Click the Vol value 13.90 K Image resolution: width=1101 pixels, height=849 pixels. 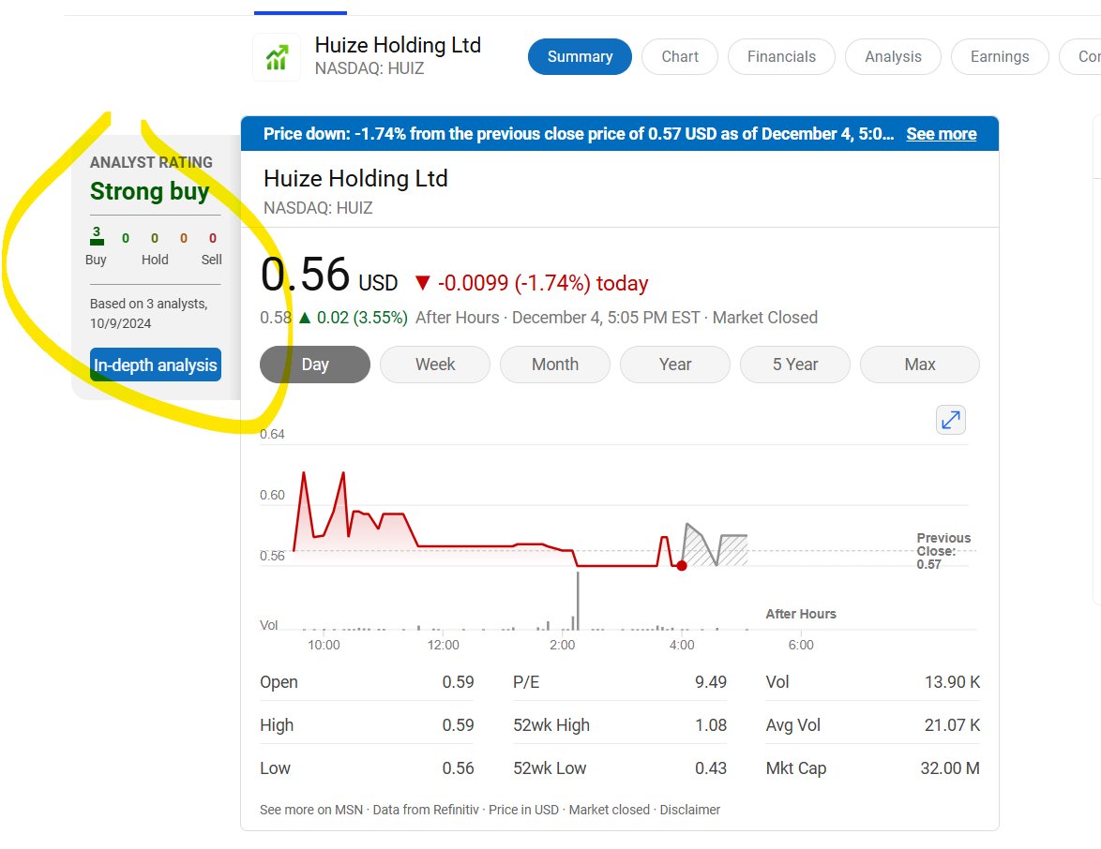952,682
